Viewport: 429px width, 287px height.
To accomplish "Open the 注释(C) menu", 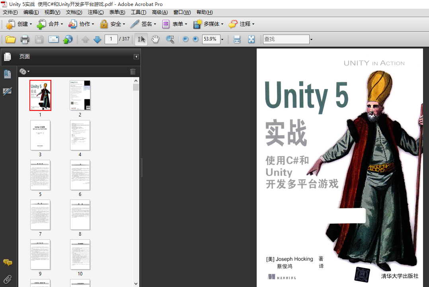I will coord(96,12).
